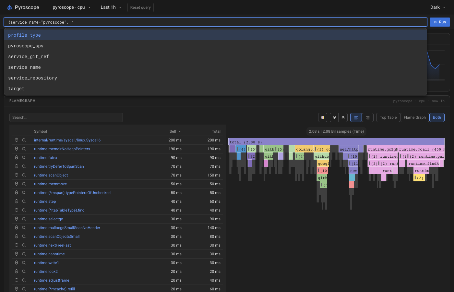Switch view to Top Table
Image resolution: width=454 pixels, height=292 pixels.
click(388, 117)
